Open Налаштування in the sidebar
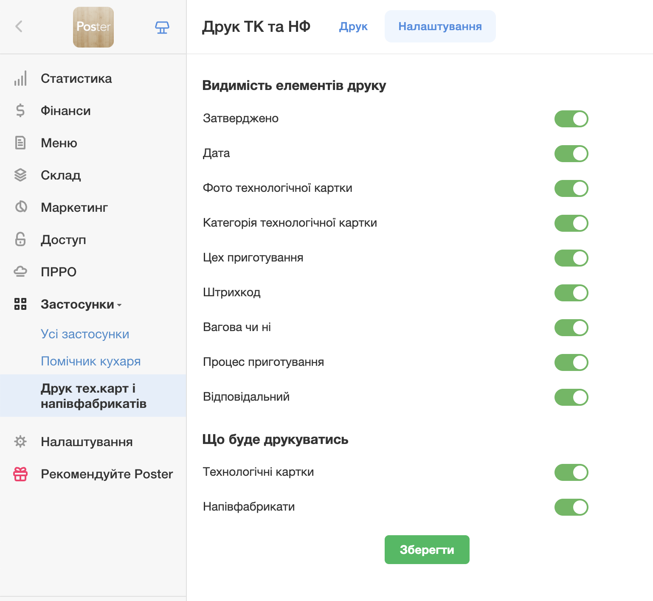653x601 pixels. point(87,442)
